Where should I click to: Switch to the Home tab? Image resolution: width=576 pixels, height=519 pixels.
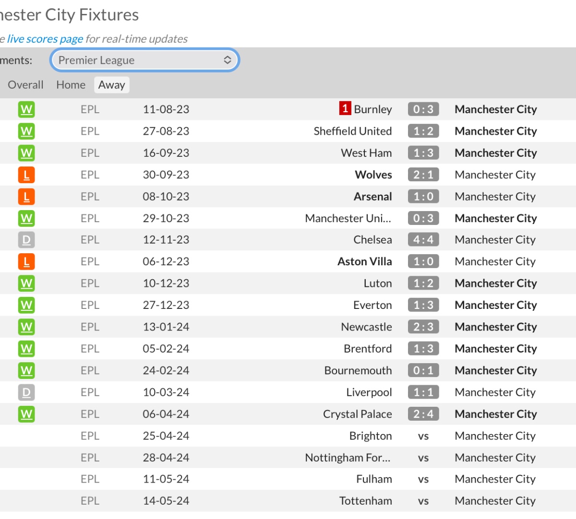point(71,85)
